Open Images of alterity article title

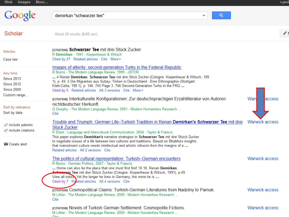(117, 67)
